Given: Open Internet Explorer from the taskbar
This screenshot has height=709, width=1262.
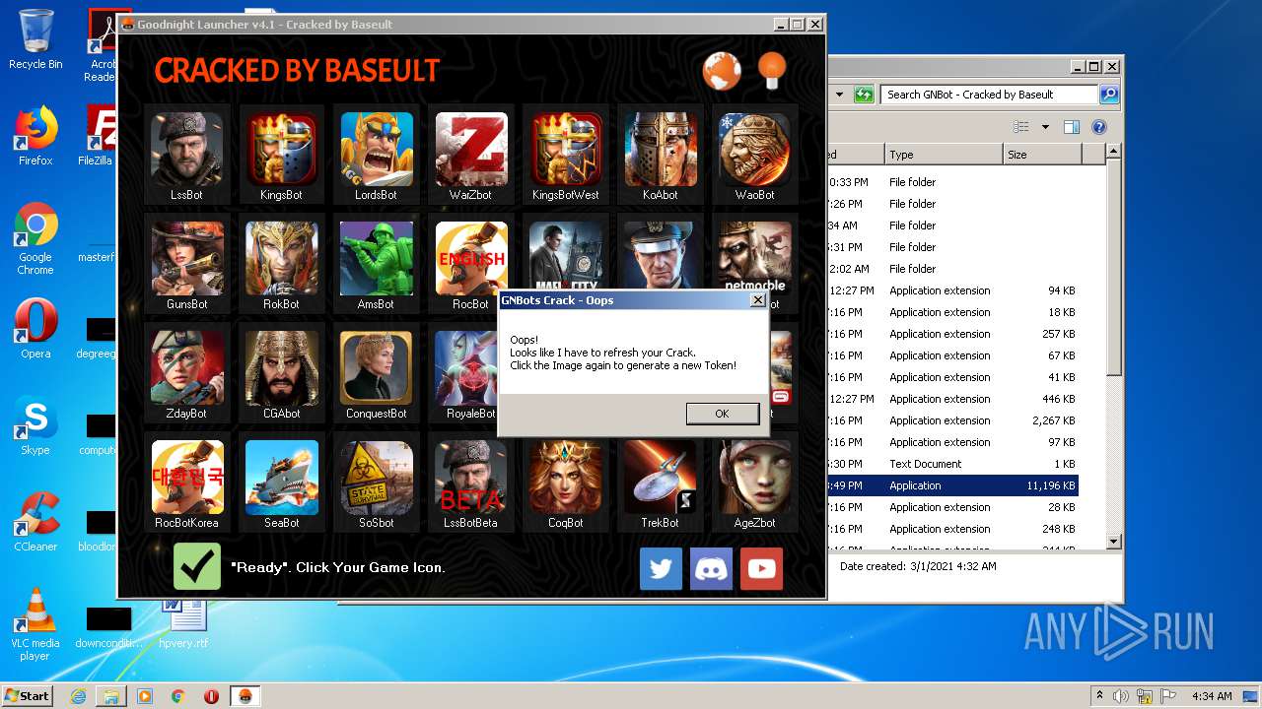Looking at the screenshot, I should (x=78, y=696).
